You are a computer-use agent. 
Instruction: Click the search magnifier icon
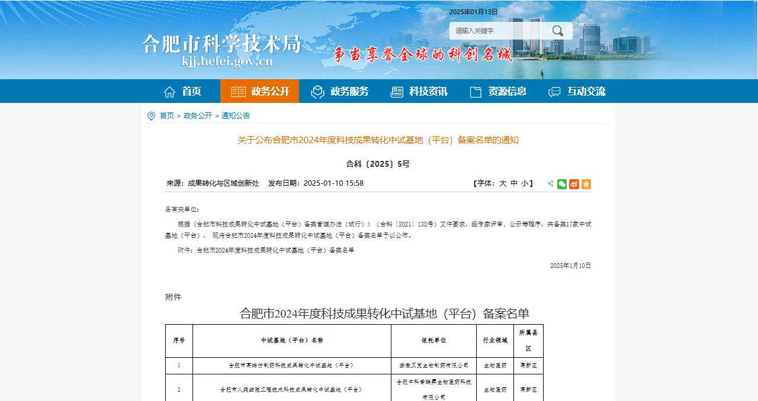(x=557, y=31)
